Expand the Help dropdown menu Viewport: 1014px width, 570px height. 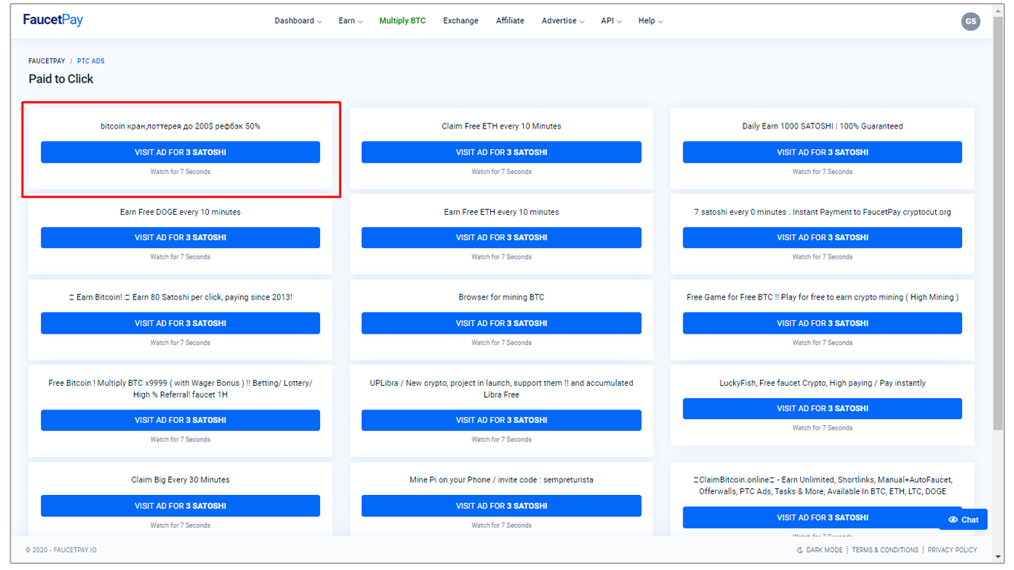(x=651, y=21)
